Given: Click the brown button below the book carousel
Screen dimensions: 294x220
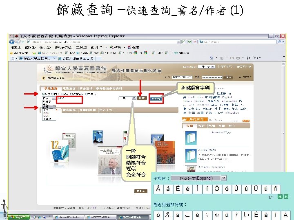Looking at the screenshot, I should pos(141,191).
